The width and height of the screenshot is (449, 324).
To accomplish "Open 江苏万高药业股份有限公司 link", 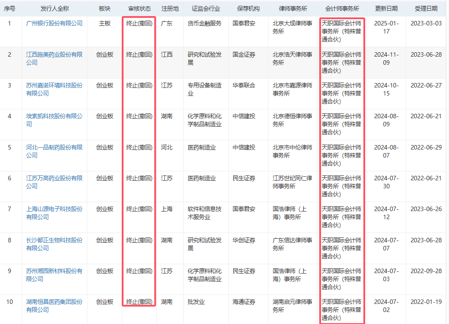I will pos(54,182).
